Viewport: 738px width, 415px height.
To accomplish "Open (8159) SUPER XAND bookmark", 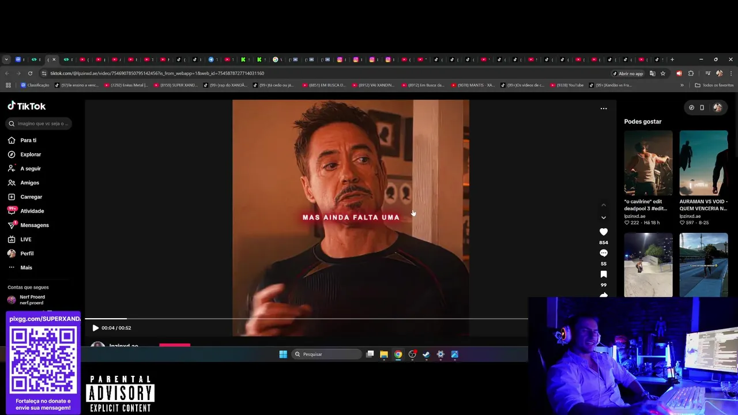I will click(175, 85).
